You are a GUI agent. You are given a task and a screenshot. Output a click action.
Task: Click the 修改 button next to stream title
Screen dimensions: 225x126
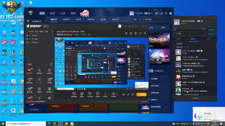83,32
